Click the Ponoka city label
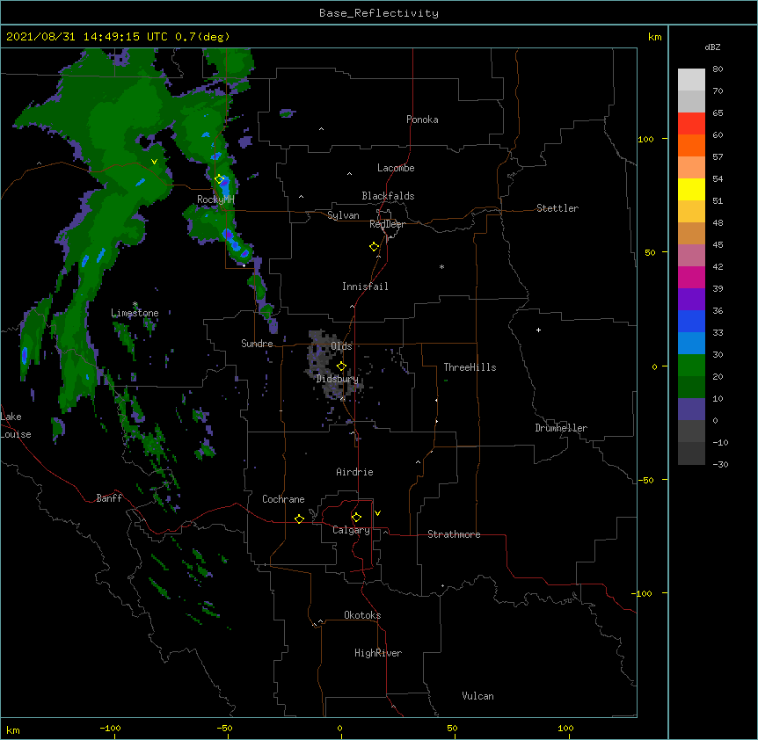This screenshot has width=758, height=740. (x=422, y=120)
